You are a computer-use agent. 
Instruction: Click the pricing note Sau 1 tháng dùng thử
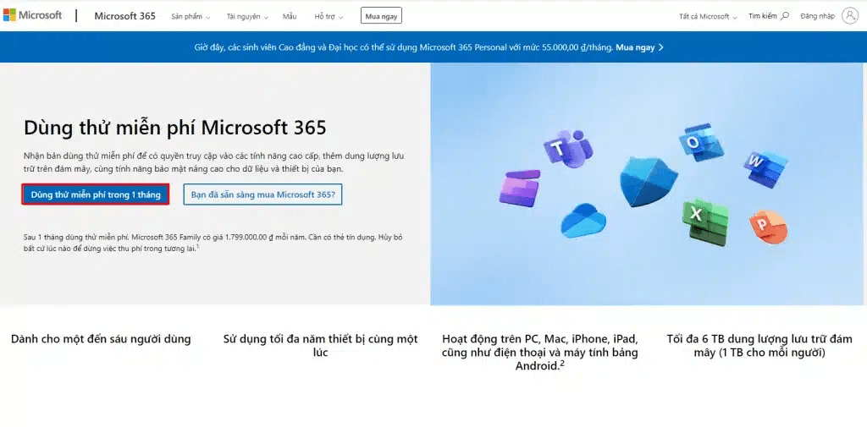click(x=213, y=243)
